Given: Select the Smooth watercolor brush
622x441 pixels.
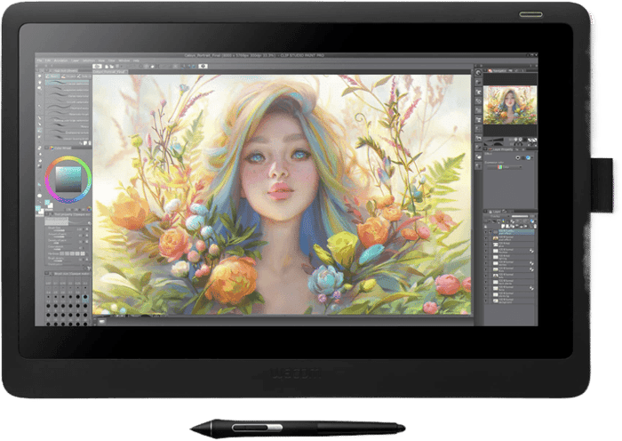Looking at the screenshot, I should tap(67, 100).
